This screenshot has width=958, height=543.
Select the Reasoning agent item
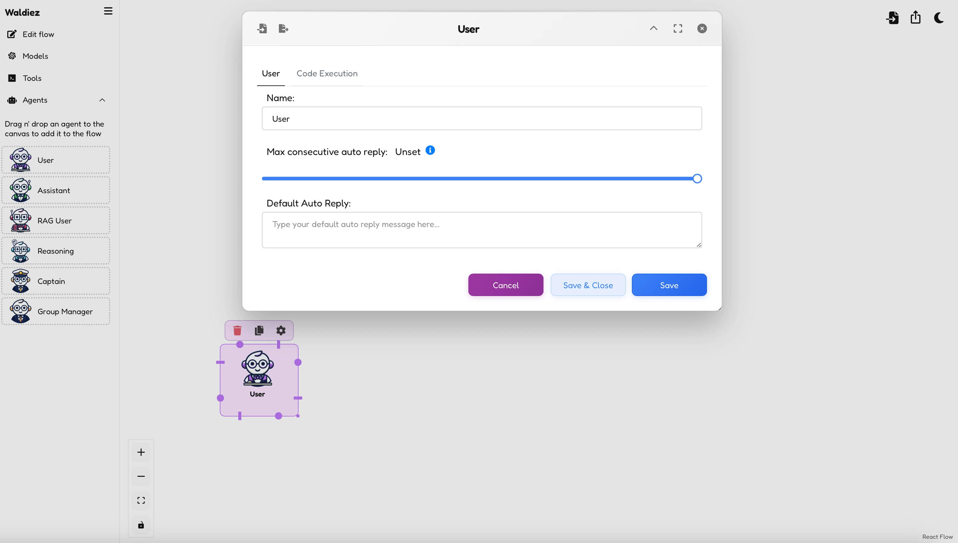coord(56,251)
